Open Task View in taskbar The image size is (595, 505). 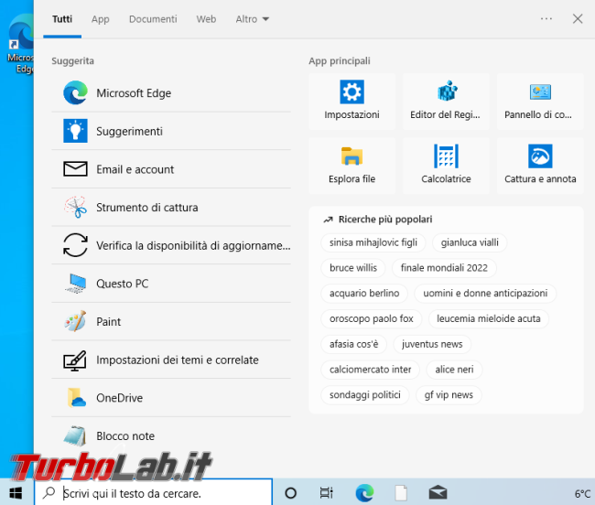pyautogui.click(x=327, y=493)
